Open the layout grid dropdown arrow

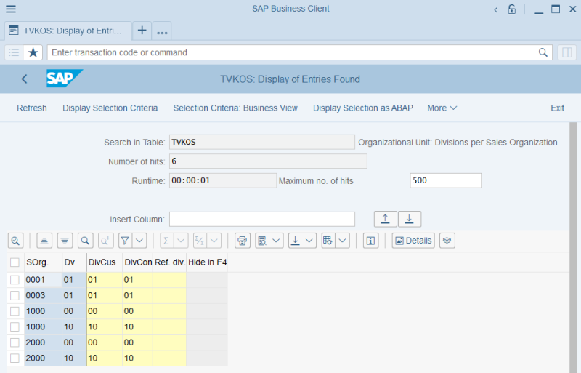point(343,241)
